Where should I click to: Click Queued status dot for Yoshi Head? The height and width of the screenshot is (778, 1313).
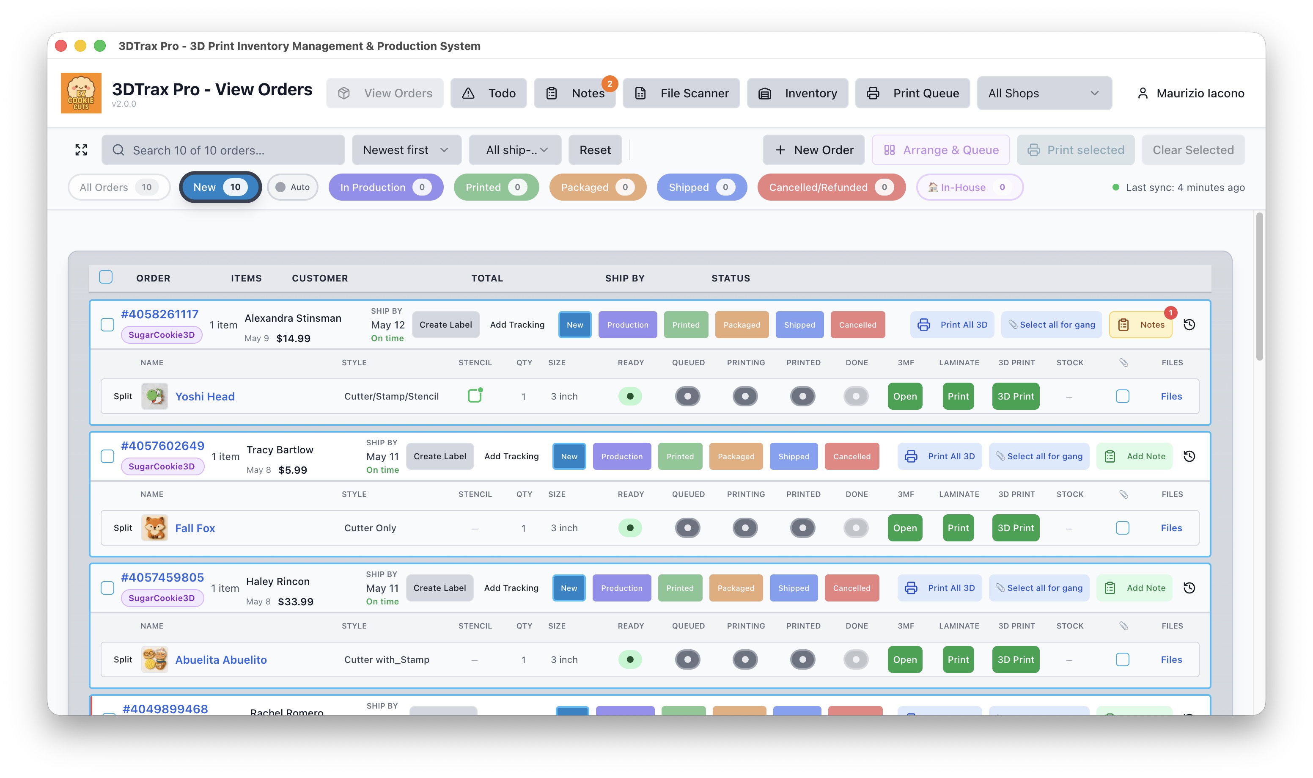tap(688, 396)
